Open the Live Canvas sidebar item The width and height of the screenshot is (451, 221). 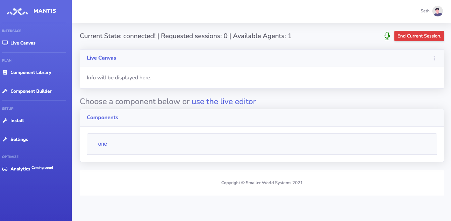click(x=23, y=43)
